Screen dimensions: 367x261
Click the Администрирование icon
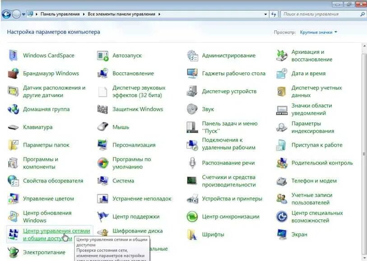(192, 56)
